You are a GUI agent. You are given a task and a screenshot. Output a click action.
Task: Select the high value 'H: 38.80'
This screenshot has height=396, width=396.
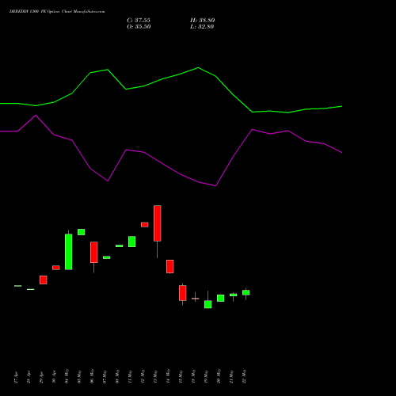click(x=203, y=21)
